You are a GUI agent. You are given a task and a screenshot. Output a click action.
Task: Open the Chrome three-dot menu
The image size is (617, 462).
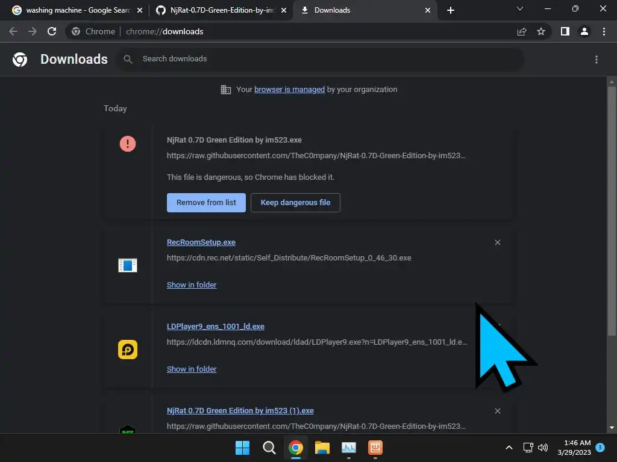coord(604,31)
